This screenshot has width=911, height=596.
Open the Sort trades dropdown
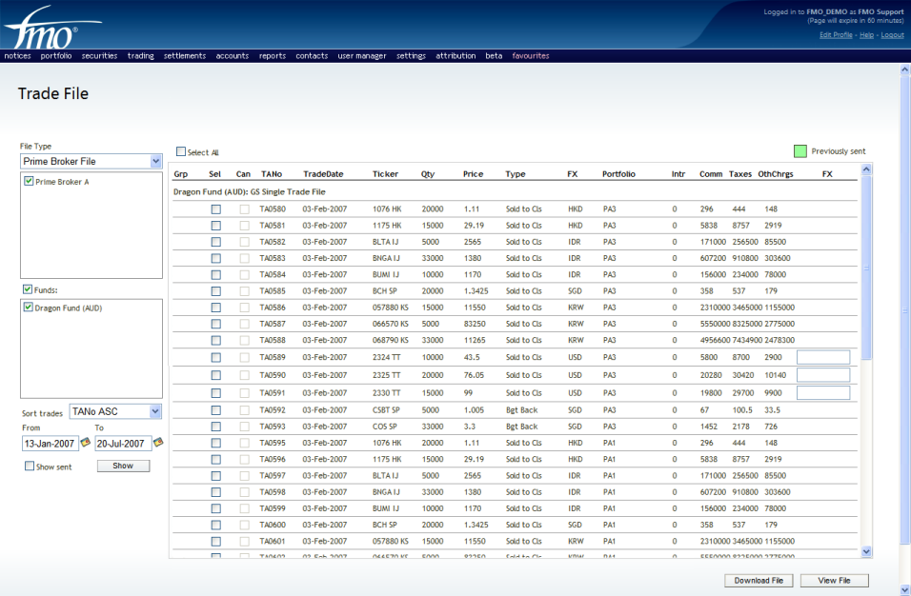pos(115,411)
